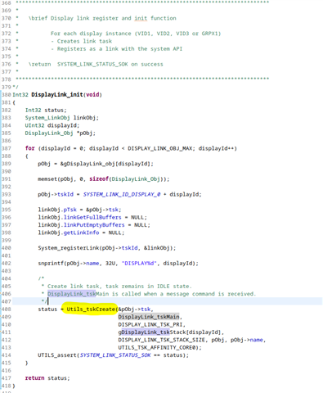This screenshot has width=323, height=393.
Task: Click DisplayLink_tskMain in comment line 406
Action: 78,294
